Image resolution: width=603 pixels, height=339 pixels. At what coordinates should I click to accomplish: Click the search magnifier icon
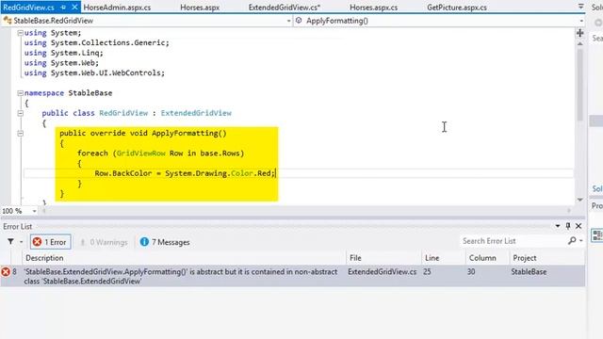tap(572, 241)
